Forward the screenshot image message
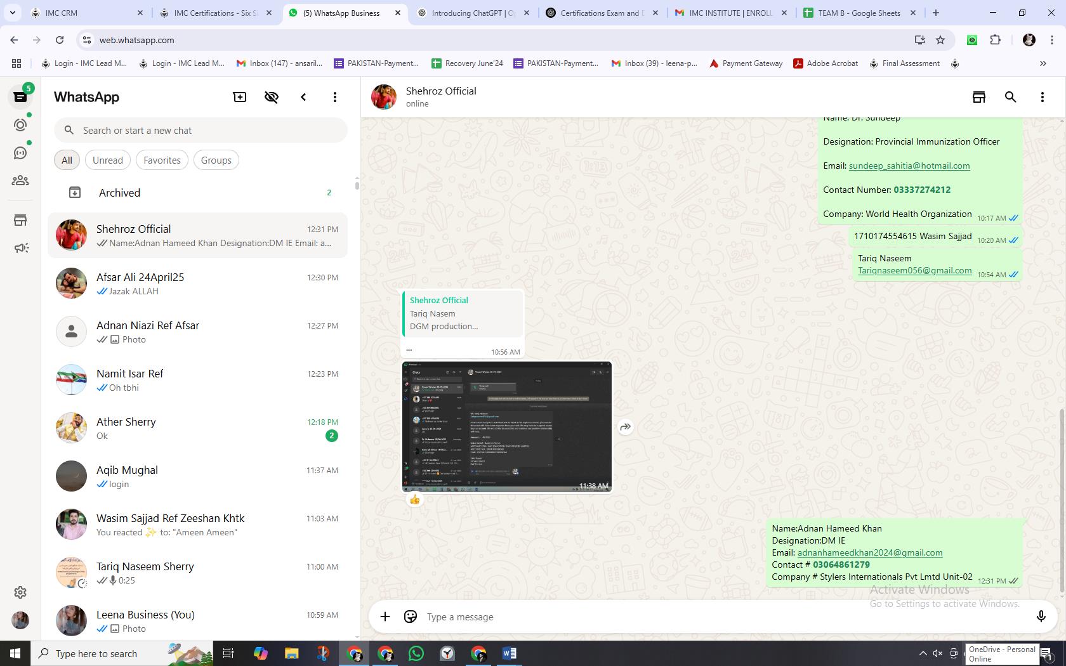Screen dimensions: 1066x666 point(626,427)
